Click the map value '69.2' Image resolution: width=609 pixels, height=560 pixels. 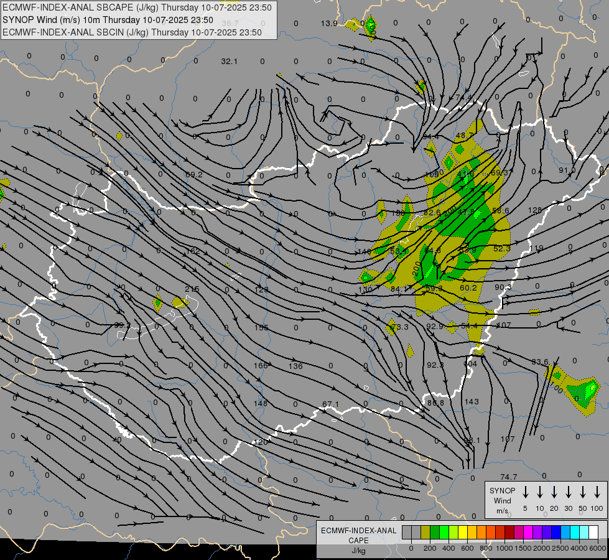point(194,174)
